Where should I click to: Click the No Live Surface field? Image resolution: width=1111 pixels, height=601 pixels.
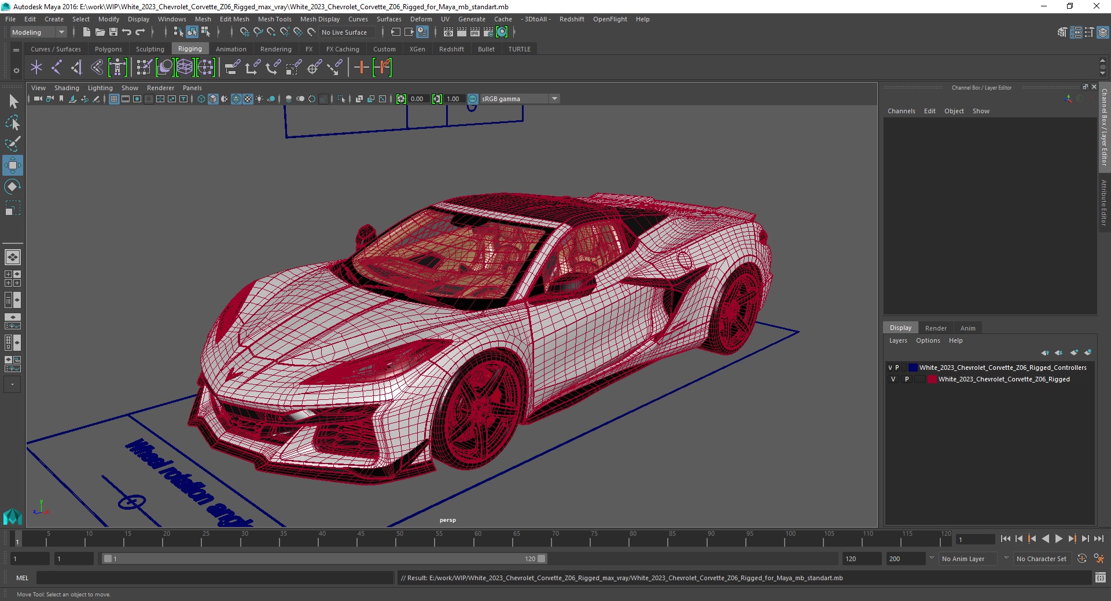click(347, 32)
